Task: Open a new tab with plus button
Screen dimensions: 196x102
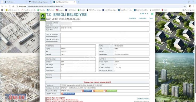Action: click(x=78, y=2)
